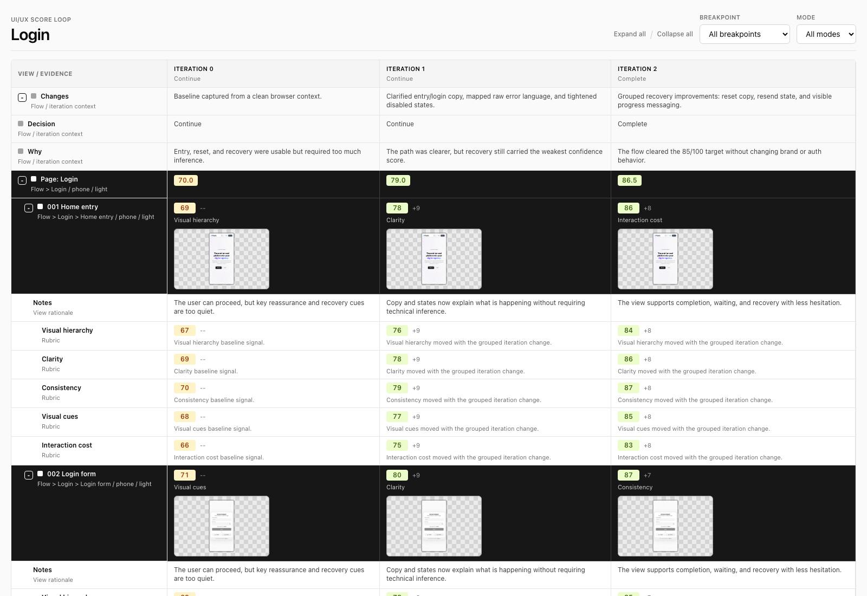
Task: Click the Visual hierarchy rubric row label
Action: (67, 331)
